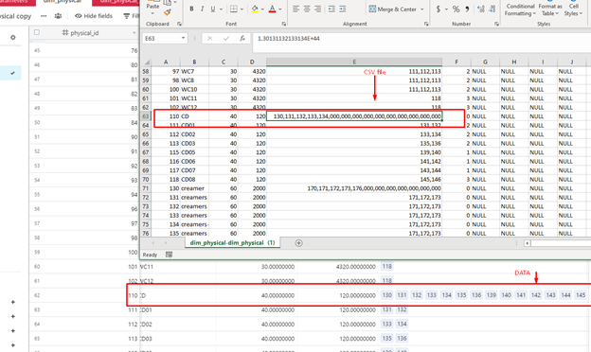591x352 pixels.
Task: Click Excel horizontal scrollbar left arrow
Action: (x=527, y=243)
